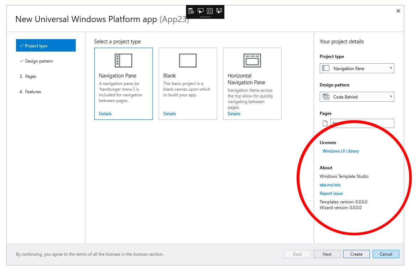Open the Windows UI Library license link
Image resolution: width=415 pixels, height=272 pixels.
click(x=341, y=151)
